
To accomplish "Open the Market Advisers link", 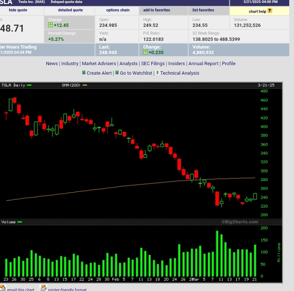I will [99, 63].
